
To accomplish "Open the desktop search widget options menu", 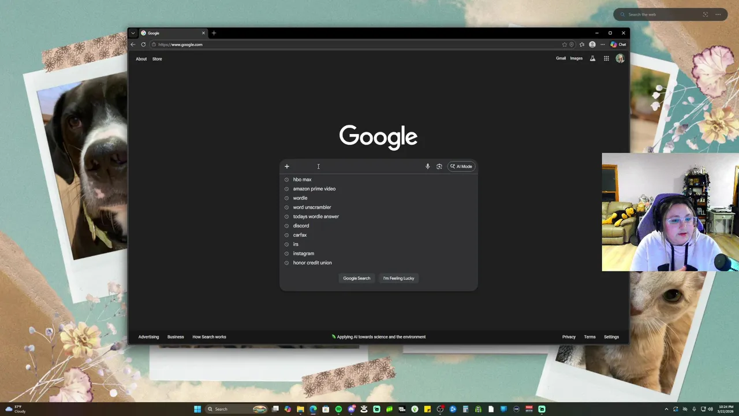I will click(718, 14).
